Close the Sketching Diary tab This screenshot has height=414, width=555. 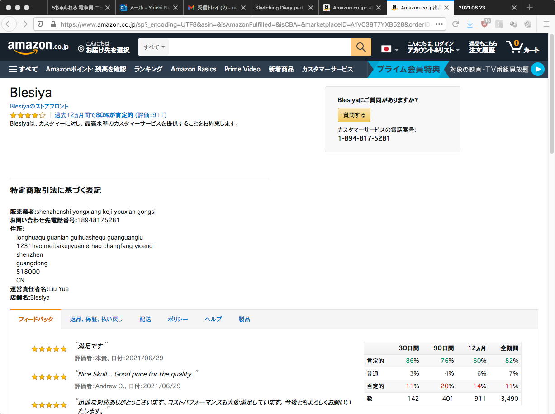[x=311, y=8]
